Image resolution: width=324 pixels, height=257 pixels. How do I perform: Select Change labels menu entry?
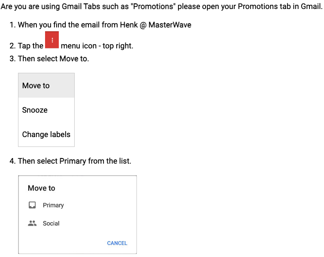46,134
